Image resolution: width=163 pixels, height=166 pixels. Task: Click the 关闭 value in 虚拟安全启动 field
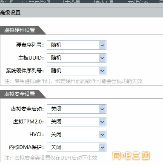(x=56, y=109)
